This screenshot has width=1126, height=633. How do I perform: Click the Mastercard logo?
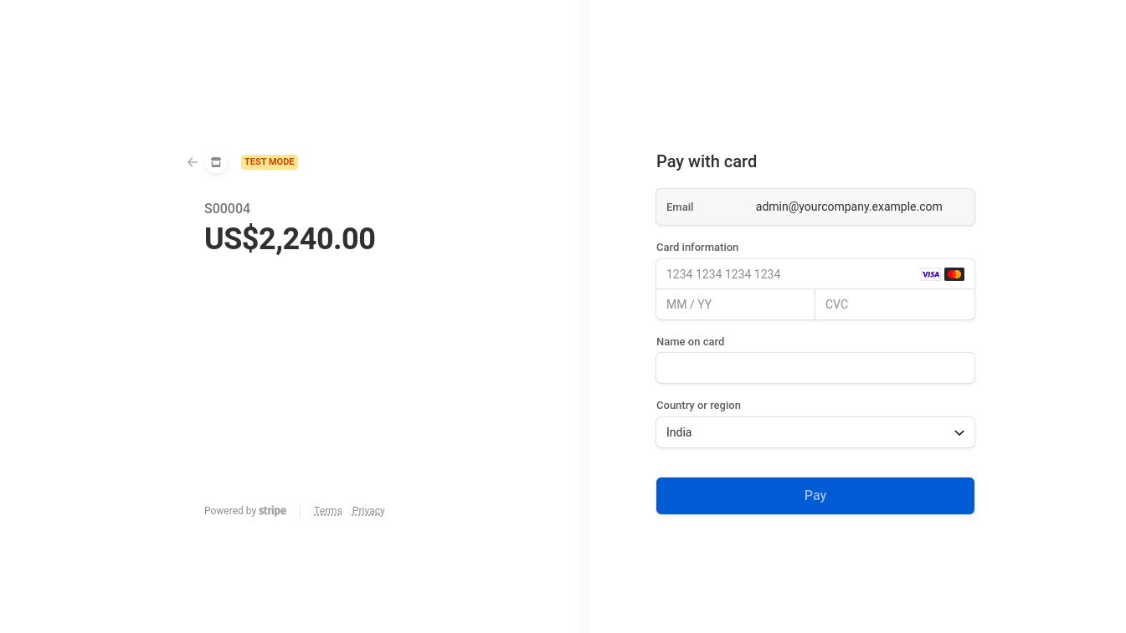954,274
